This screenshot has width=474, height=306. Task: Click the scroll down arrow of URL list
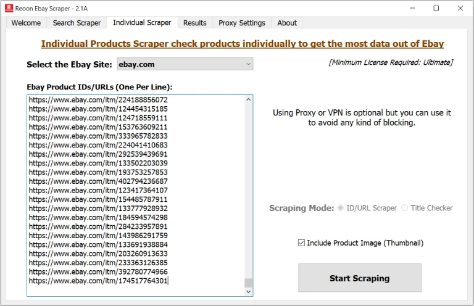coord(249,291)
